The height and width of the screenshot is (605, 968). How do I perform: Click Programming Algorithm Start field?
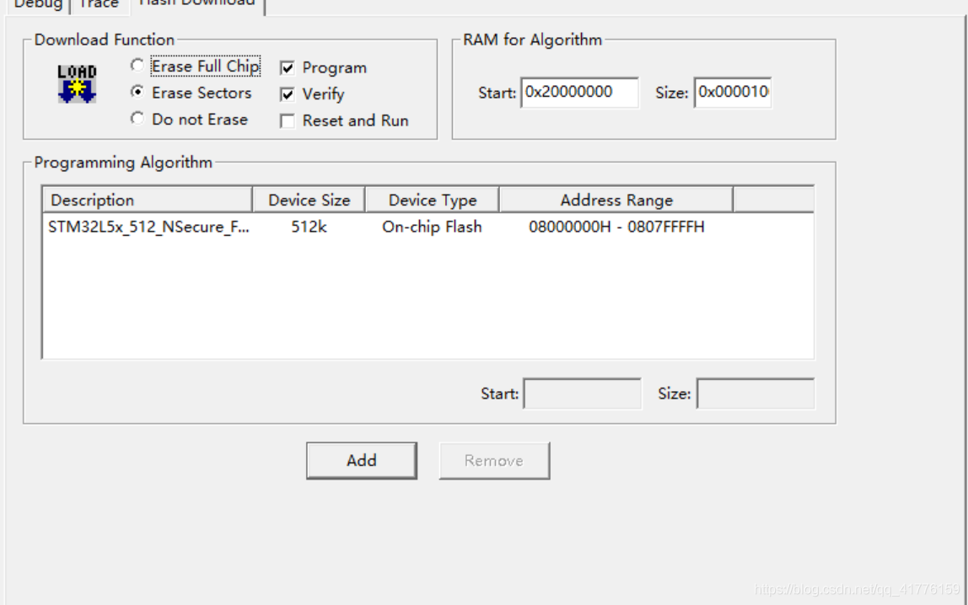(582, 394)
